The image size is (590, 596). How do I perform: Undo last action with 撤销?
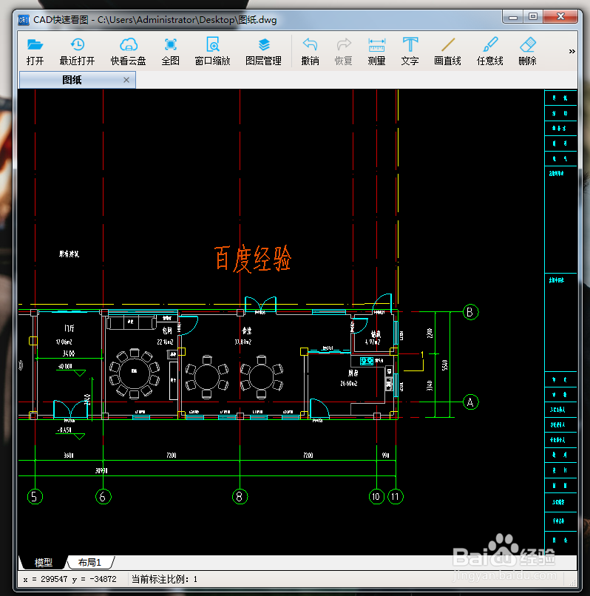pos(310,51)
